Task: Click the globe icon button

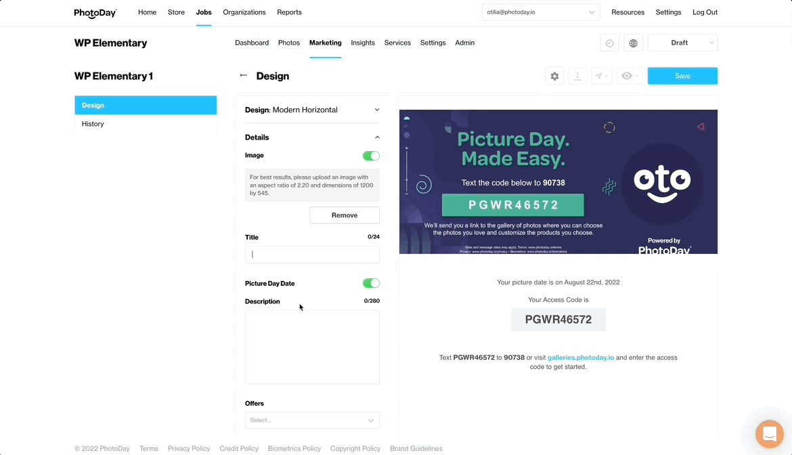Action: pyautogui.click(x=633, y=43)
